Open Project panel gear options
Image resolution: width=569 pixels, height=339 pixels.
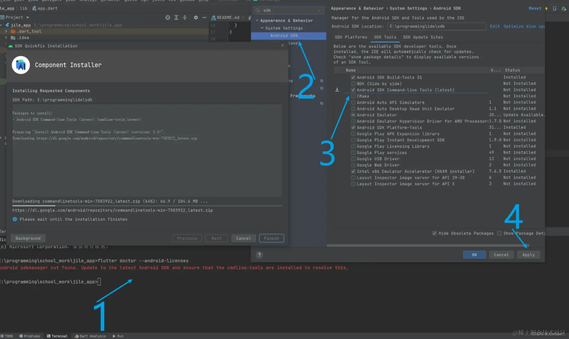196,17
